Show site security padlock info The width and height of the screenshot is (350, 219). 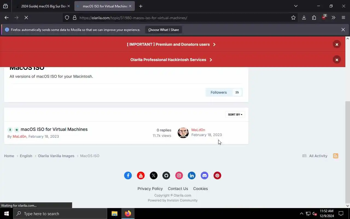(x=74, y=18)
